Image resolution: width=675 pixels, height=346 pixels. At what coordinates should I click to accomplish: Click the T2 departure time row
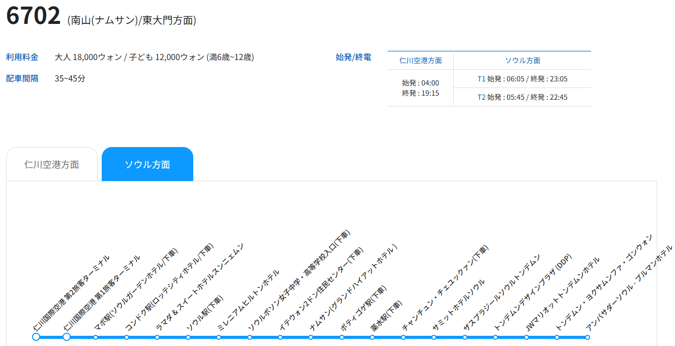522,97
